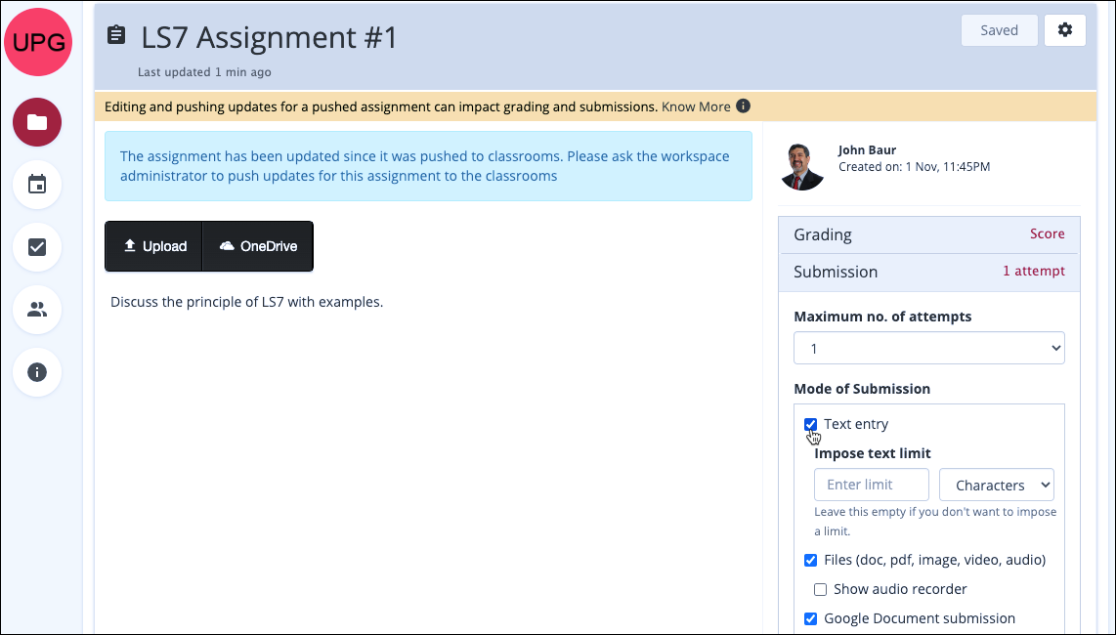Open the Know More link
The width and height of the screenshot is (1116, 635).
coord(696,106)
